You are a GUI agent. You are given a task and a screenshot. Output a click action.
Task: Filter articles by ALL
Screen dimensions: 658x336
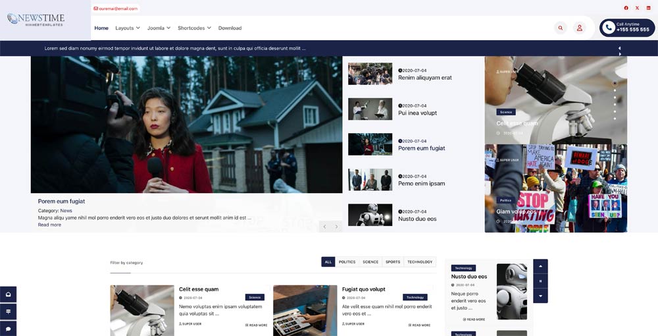328,262
